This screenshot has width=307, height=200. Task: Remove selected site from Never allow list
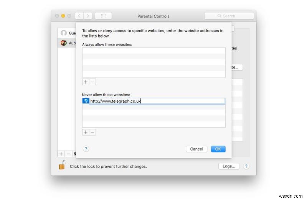pos(92,132)
